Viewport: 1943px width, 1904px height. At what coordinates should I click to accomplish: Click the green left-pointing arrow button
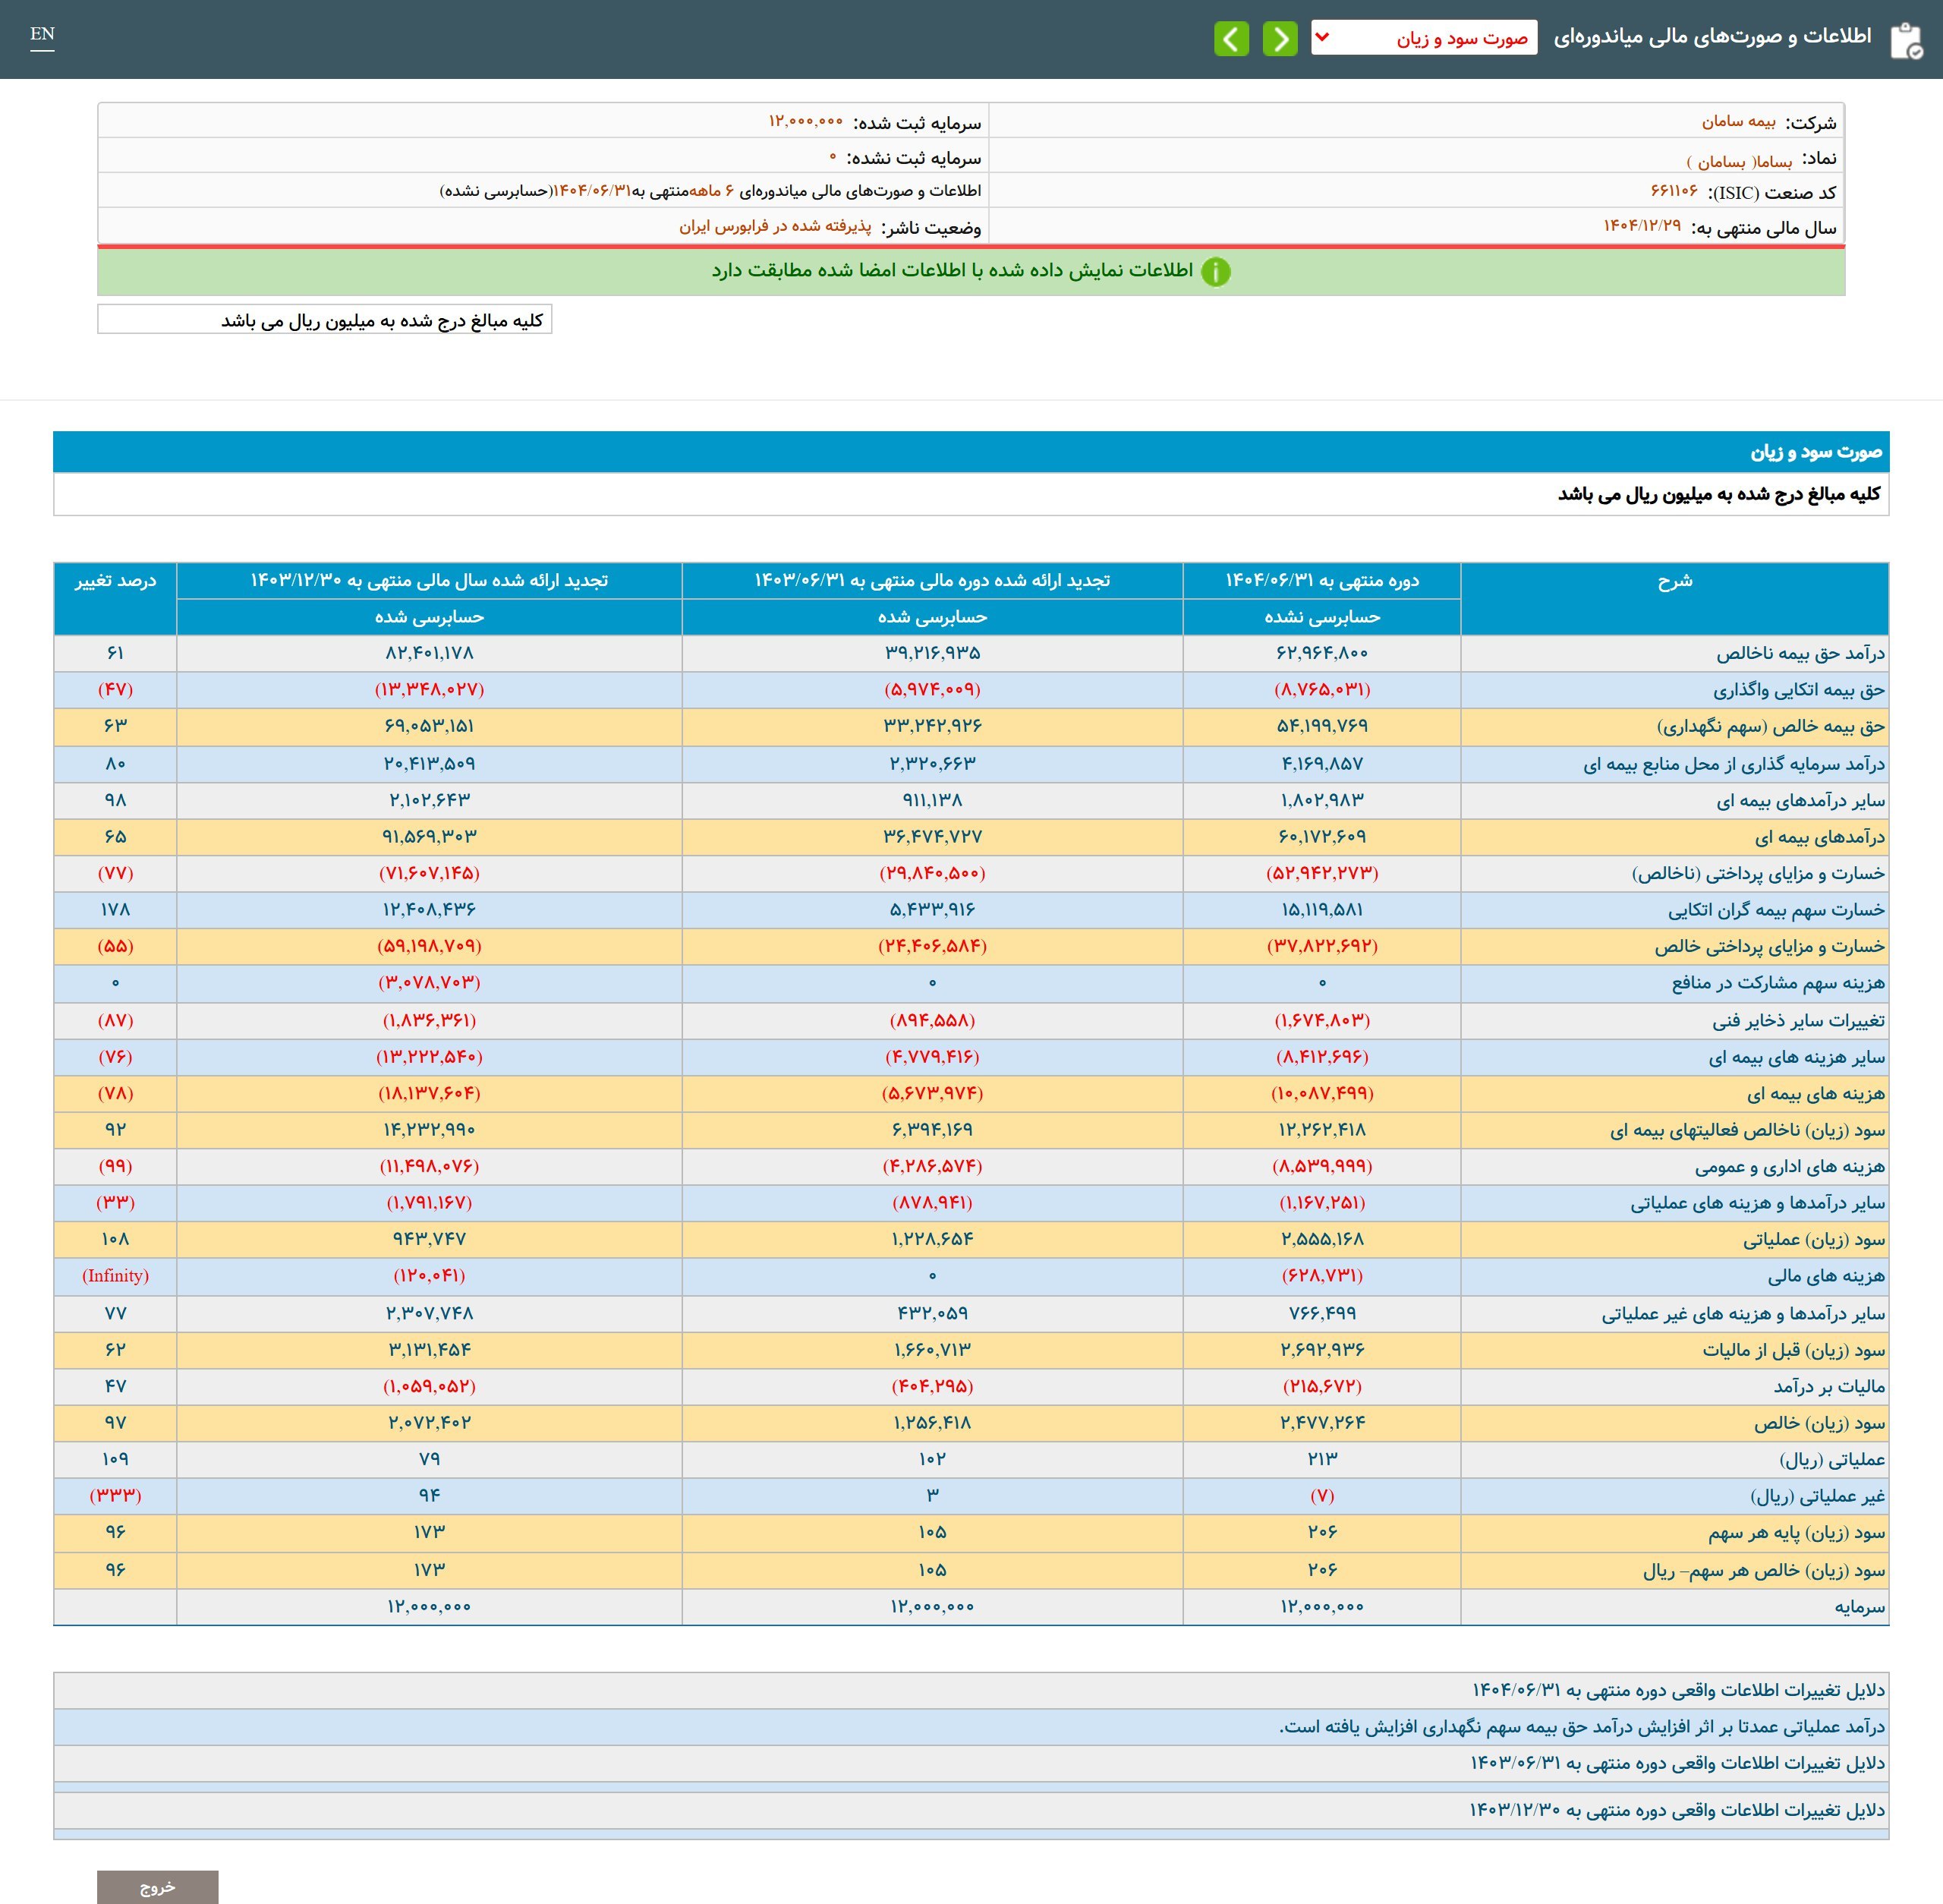pos(1231,39)
